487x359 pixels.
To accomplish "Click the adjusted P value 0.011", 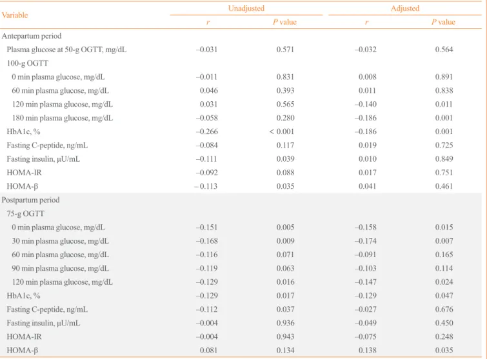I will (444, 104).
